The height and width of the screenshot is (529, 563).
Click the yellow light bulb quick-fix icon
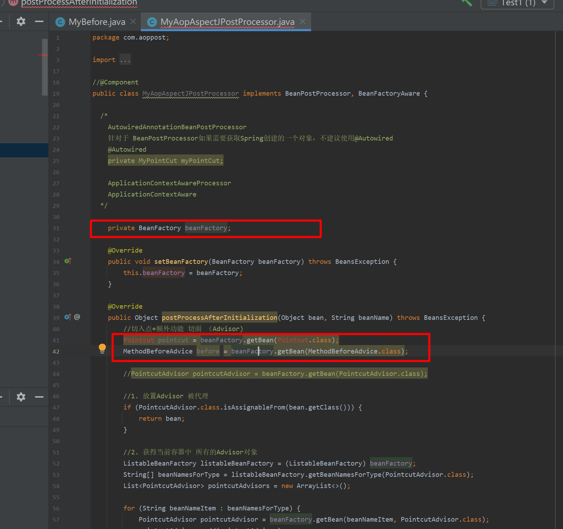tap(102, 348)
